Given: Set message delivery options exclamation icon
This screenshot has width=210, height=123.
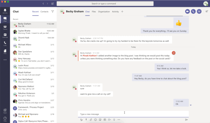Looking at the screenshot, I should pyautogui.click(x=86, y=120).
